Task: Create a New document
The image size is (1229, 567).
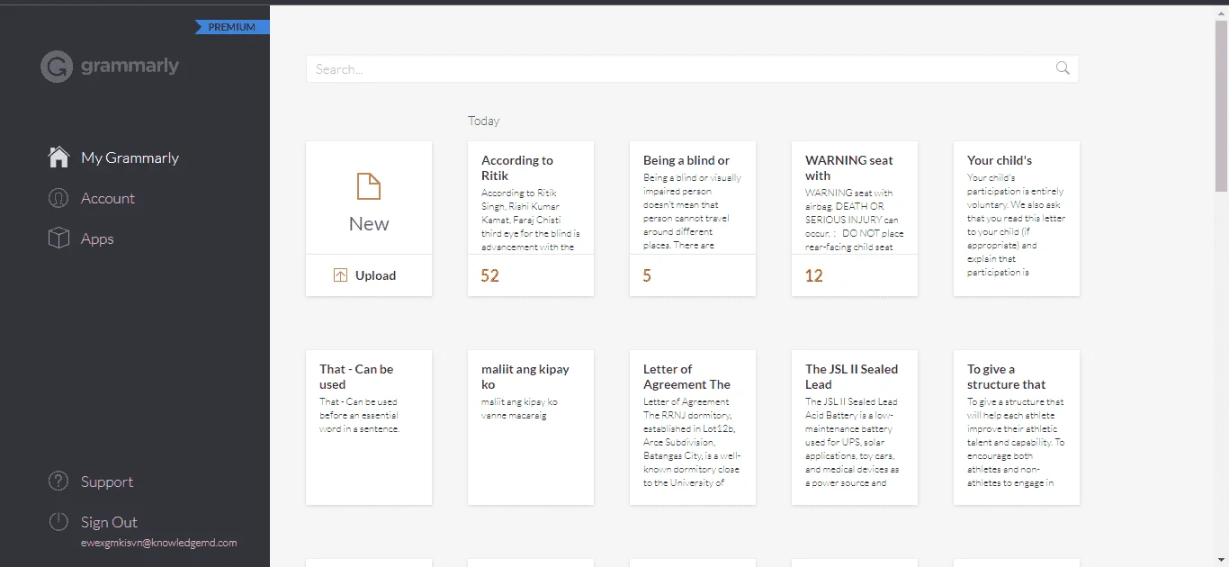Action: click(369, 198)
